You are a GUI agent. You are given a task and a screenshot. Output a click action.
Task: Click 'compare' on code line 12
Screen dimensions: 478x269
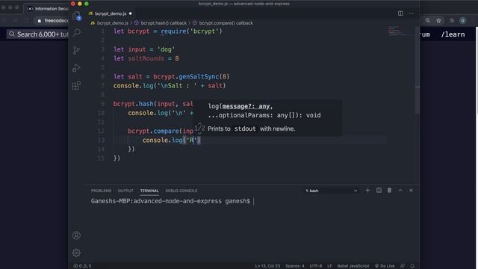coord(166,132)
